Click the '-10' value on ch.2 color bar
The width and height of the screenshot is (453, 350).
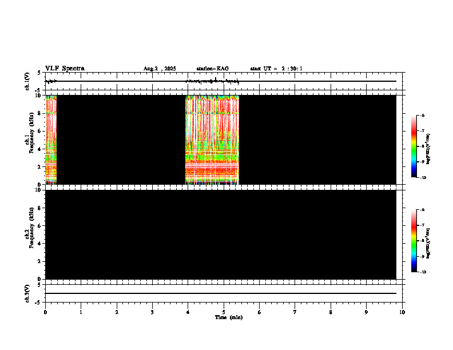[x=422, y=272]
